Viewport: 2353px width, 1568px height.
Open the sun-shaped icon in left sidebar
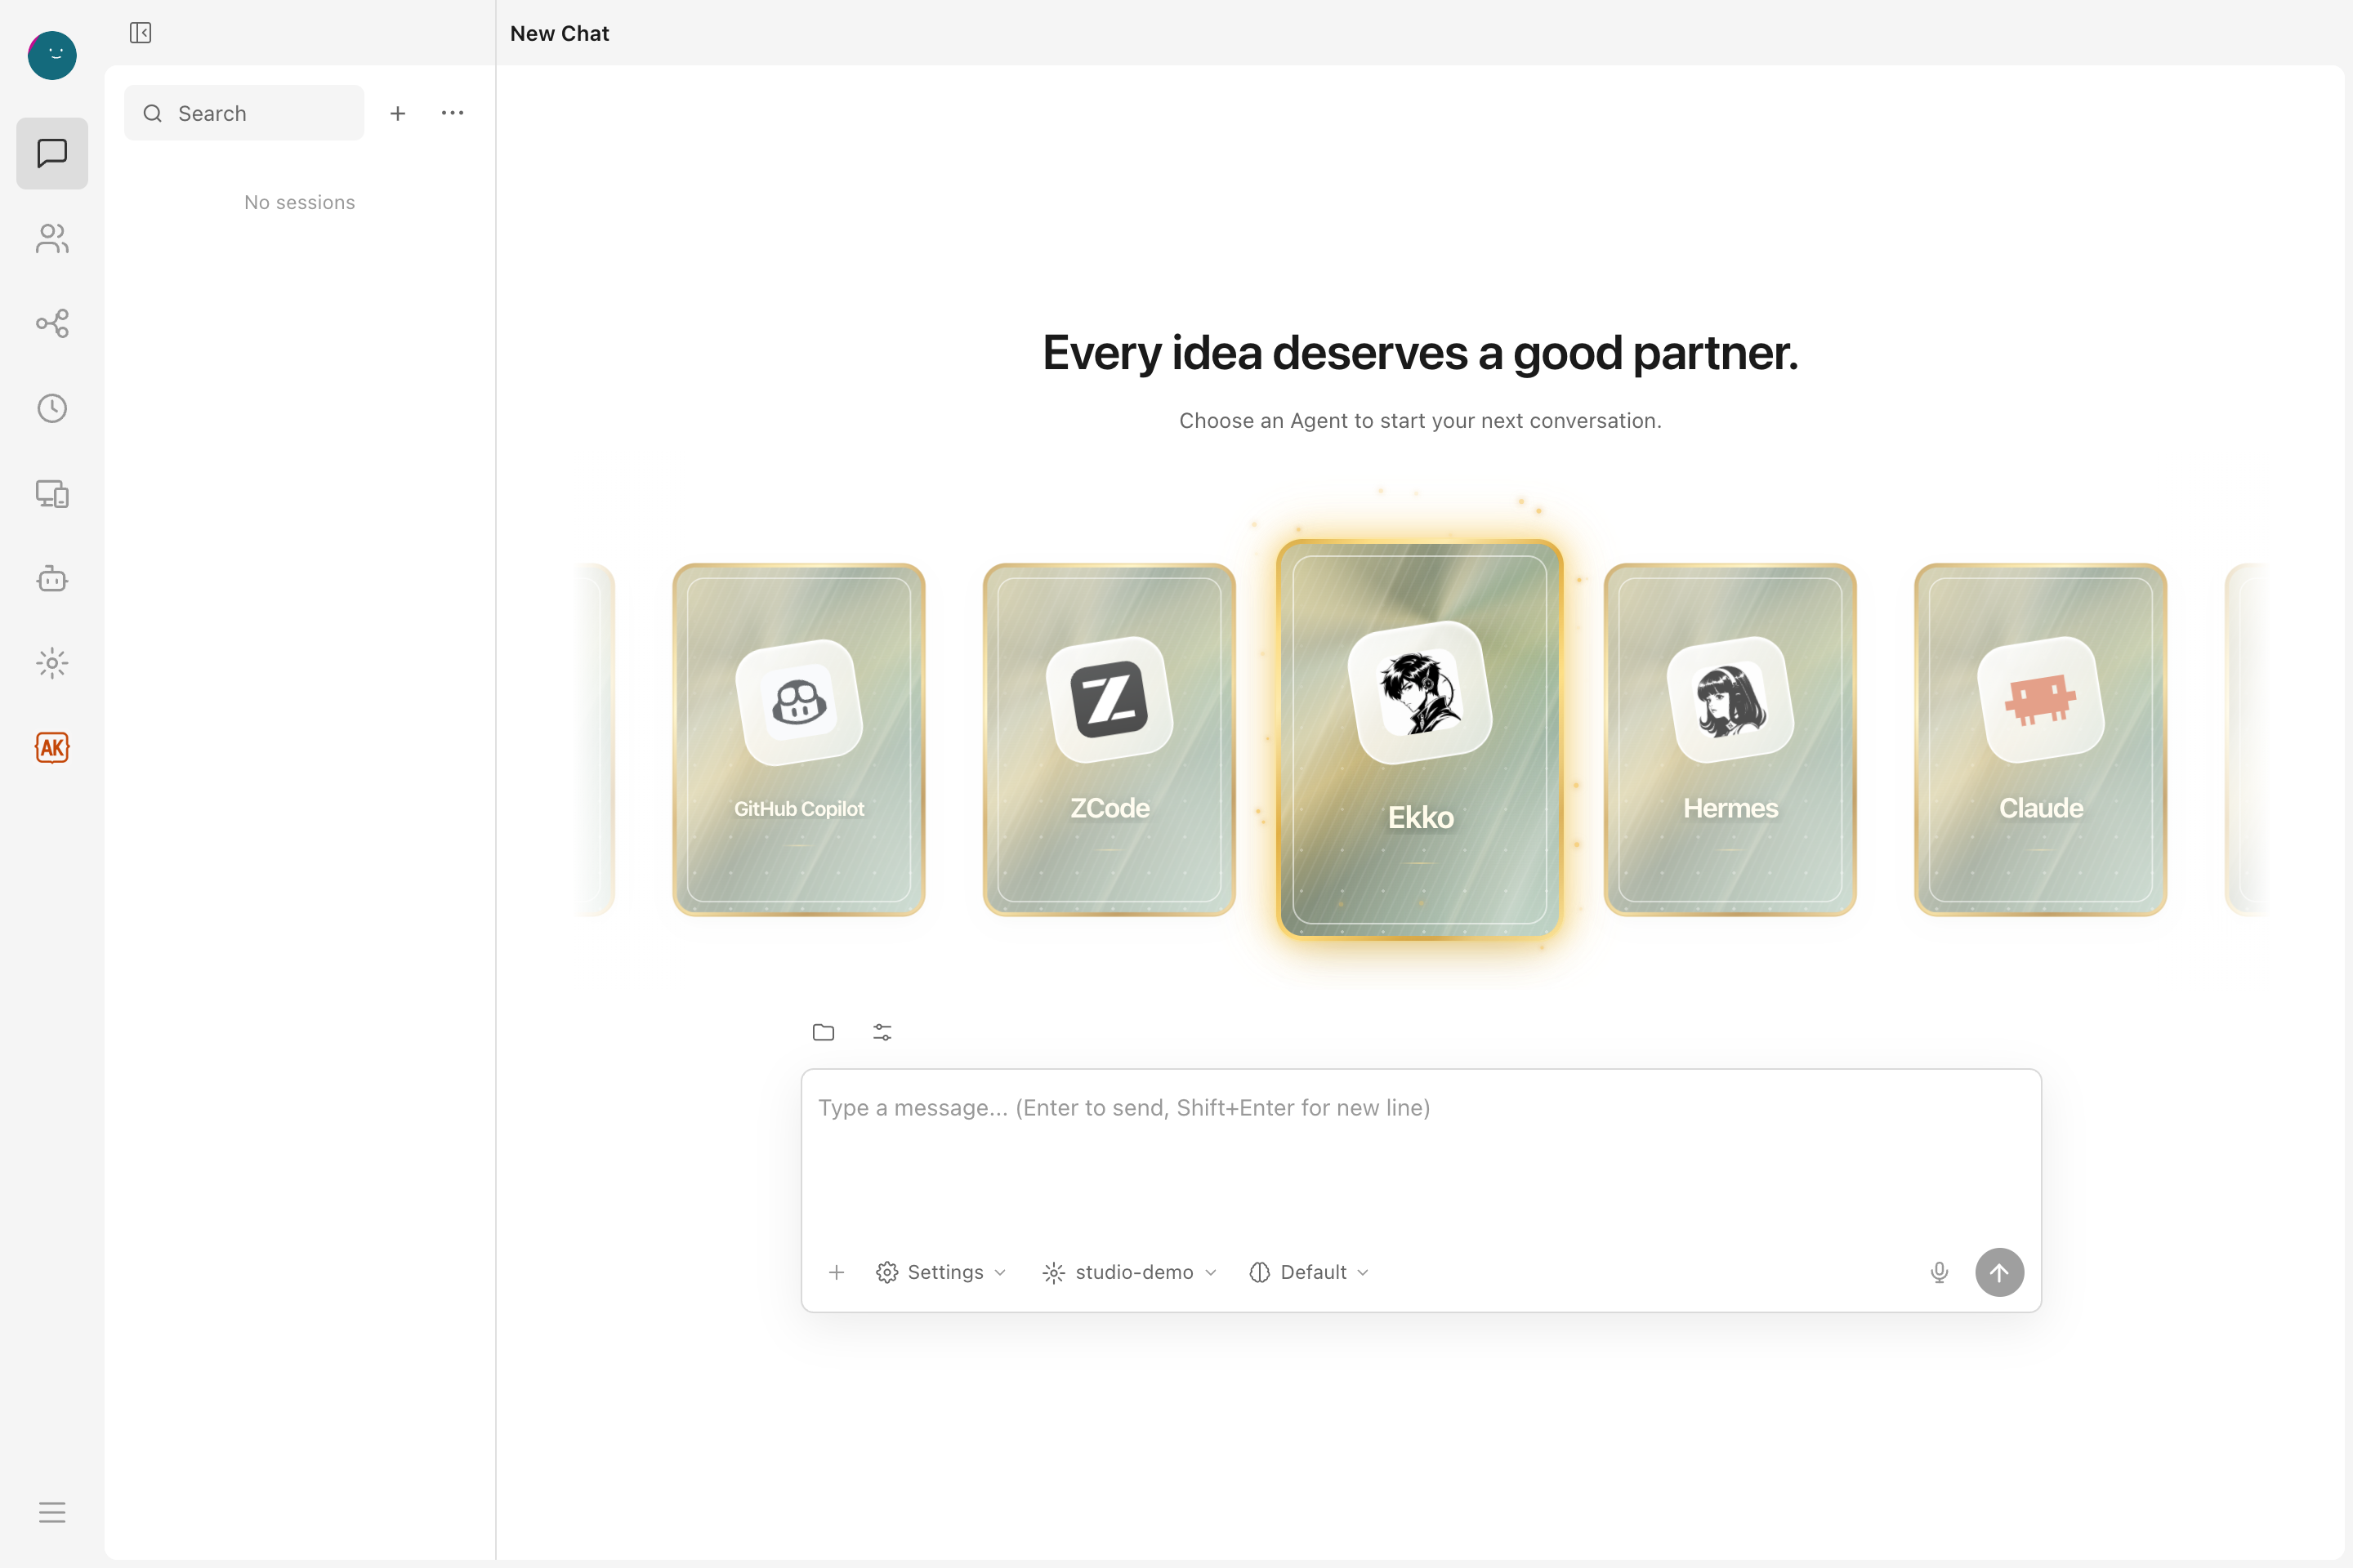(x=52, y=663)
